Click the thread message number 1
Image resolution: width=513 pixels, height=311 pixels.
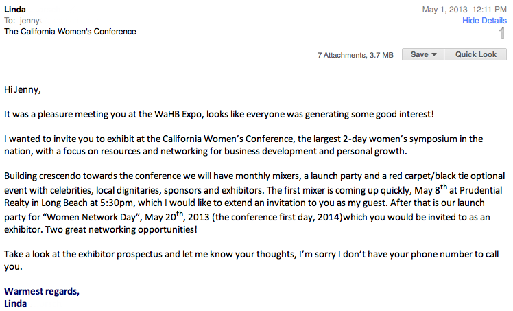[501, 34]
